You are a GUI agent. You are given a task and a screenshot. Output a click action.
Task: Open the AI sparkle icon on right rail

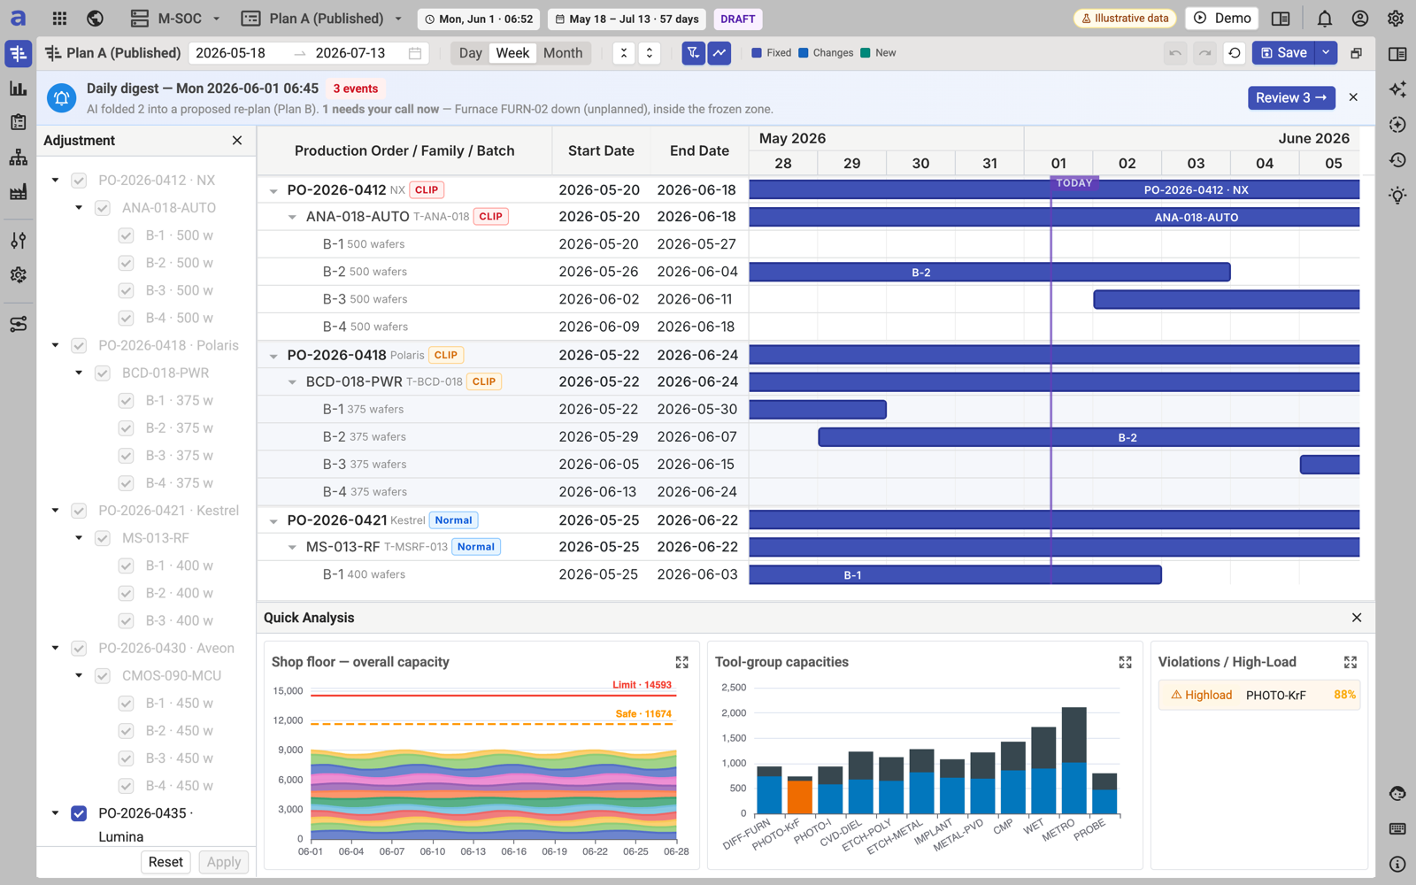(1397, 88)
